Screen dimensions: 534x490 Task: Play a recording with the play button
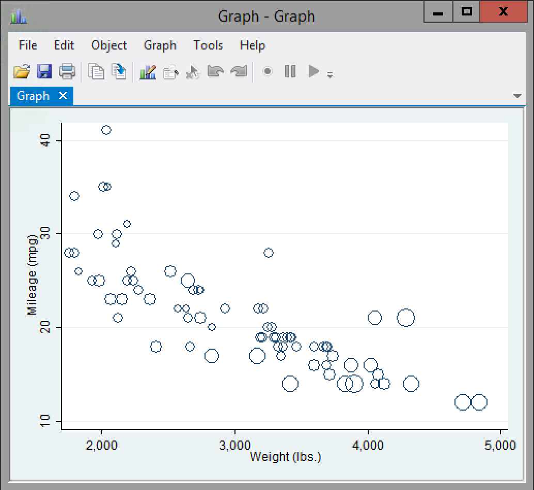pyautogui.click(x=313, y=71)
